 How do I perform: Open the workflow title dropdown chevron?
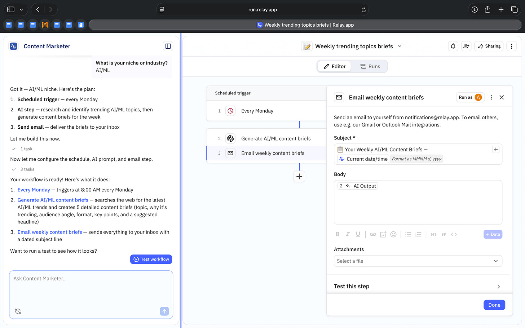pos(400,46)
